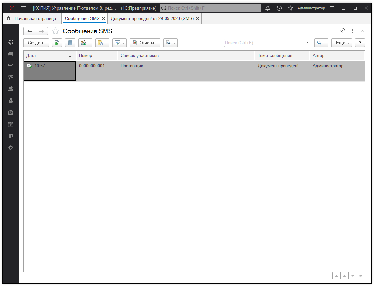Expand the add participants dropdown in toolbar
Viewport: 374px width, 286px height.
85,43
